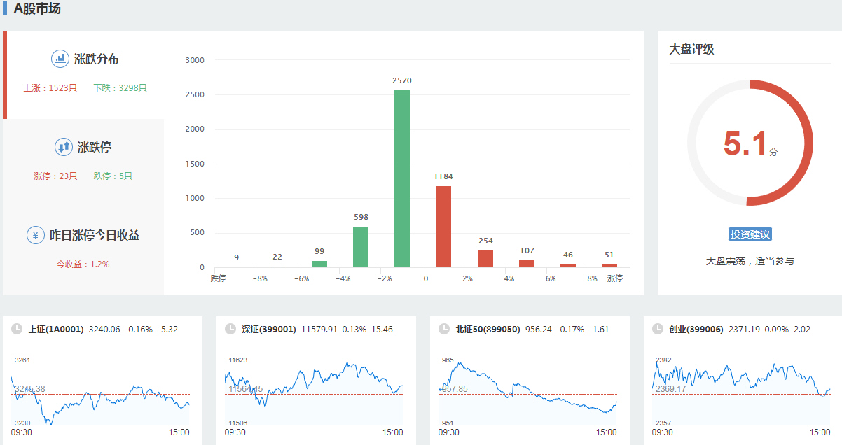Open the 上证(1A0001) index link
This screenshot has width=842, height=445.
tap(56, 329)
